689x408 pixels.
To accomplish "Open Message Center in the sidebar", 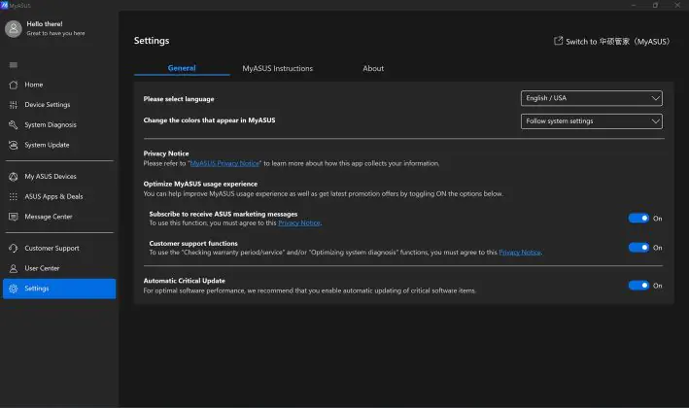I will [x=49, y=217].
